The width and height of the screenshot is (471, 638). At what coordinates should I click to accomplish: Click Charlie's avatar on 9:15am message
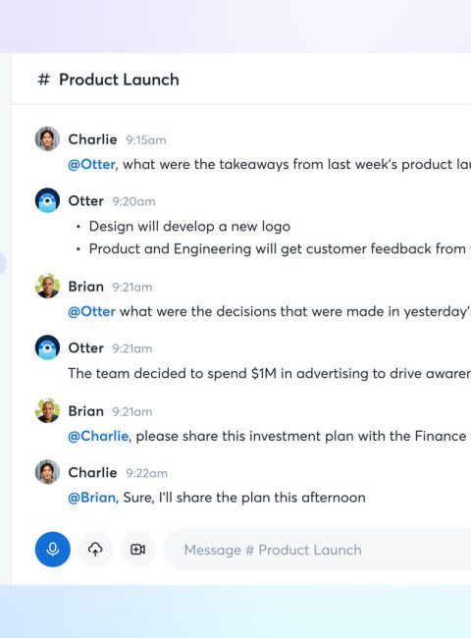point(47,138)
